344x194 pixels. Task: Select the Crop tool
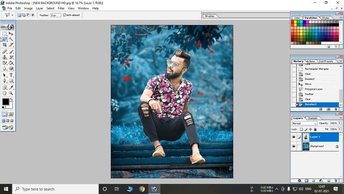point(4,45)
